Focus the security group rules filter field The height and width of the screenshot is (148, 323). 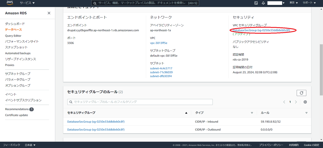coord(140,102)
